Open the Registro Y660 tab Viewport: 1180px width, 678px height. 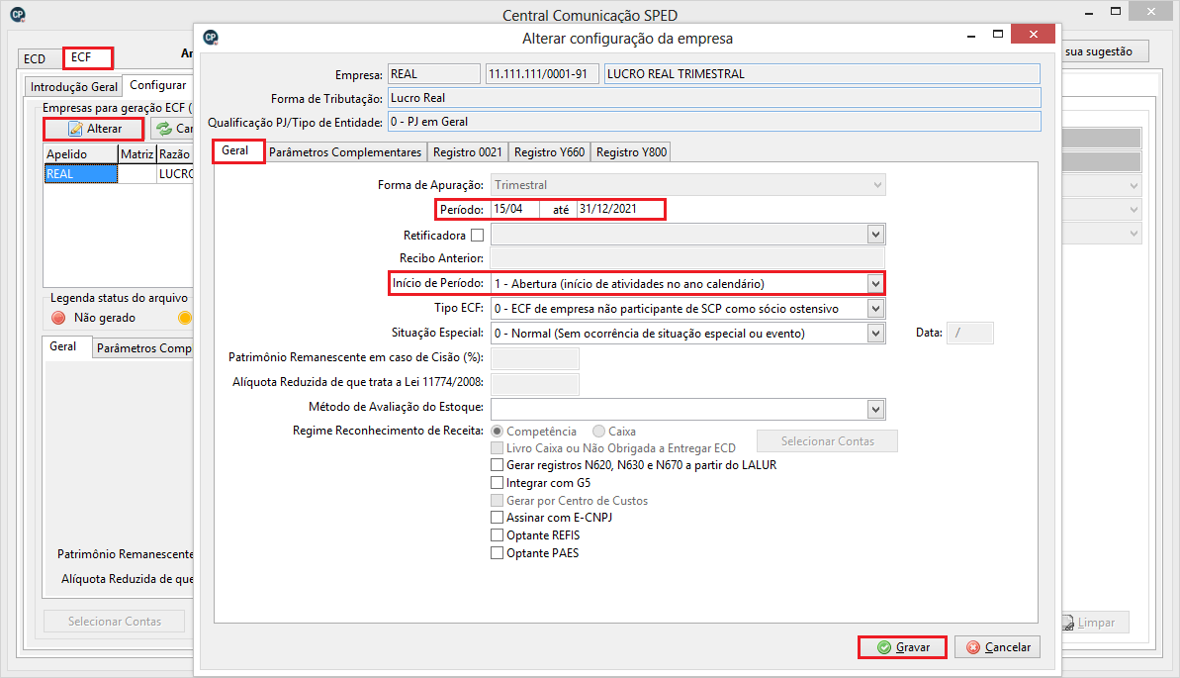[549, 152]
